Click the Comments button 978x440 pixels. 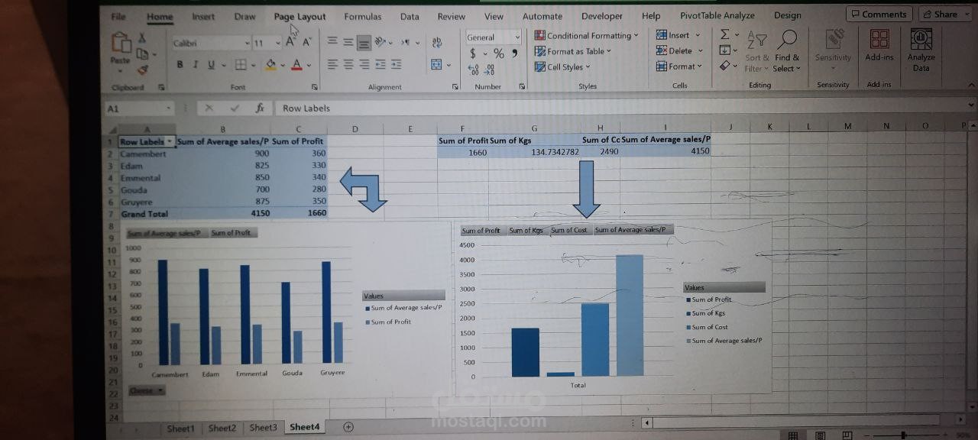coord(878,14)
